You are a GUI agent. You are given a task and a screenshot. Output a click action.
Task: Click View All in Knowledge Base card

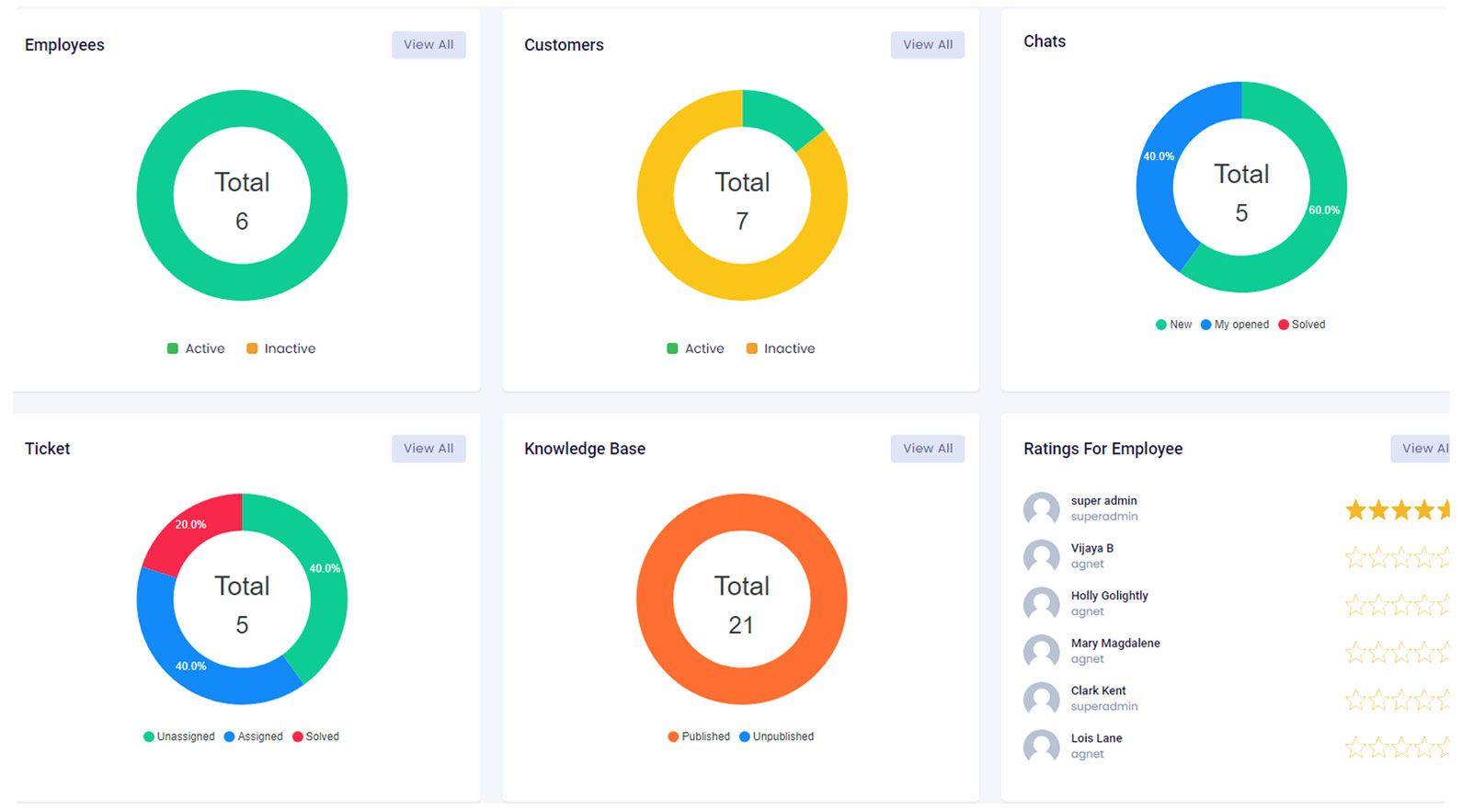(927, 449)
